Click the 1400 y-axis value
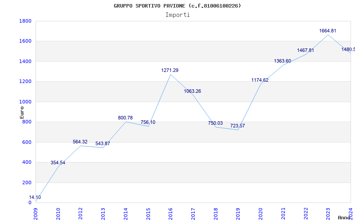 tap(25, 61)
